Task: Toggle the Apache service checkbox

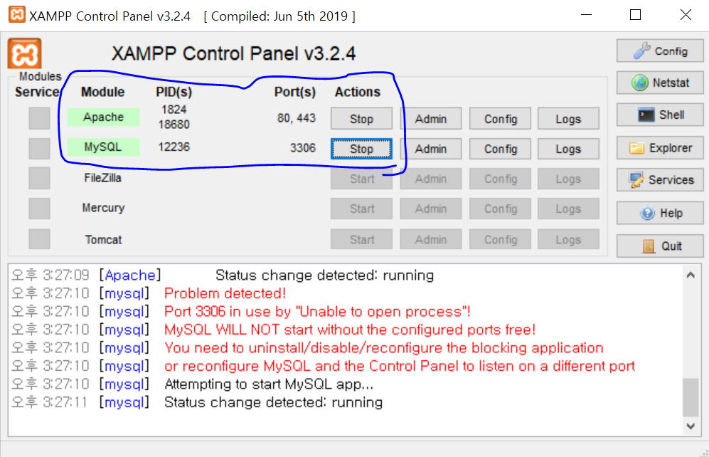Action: point(39,118)
